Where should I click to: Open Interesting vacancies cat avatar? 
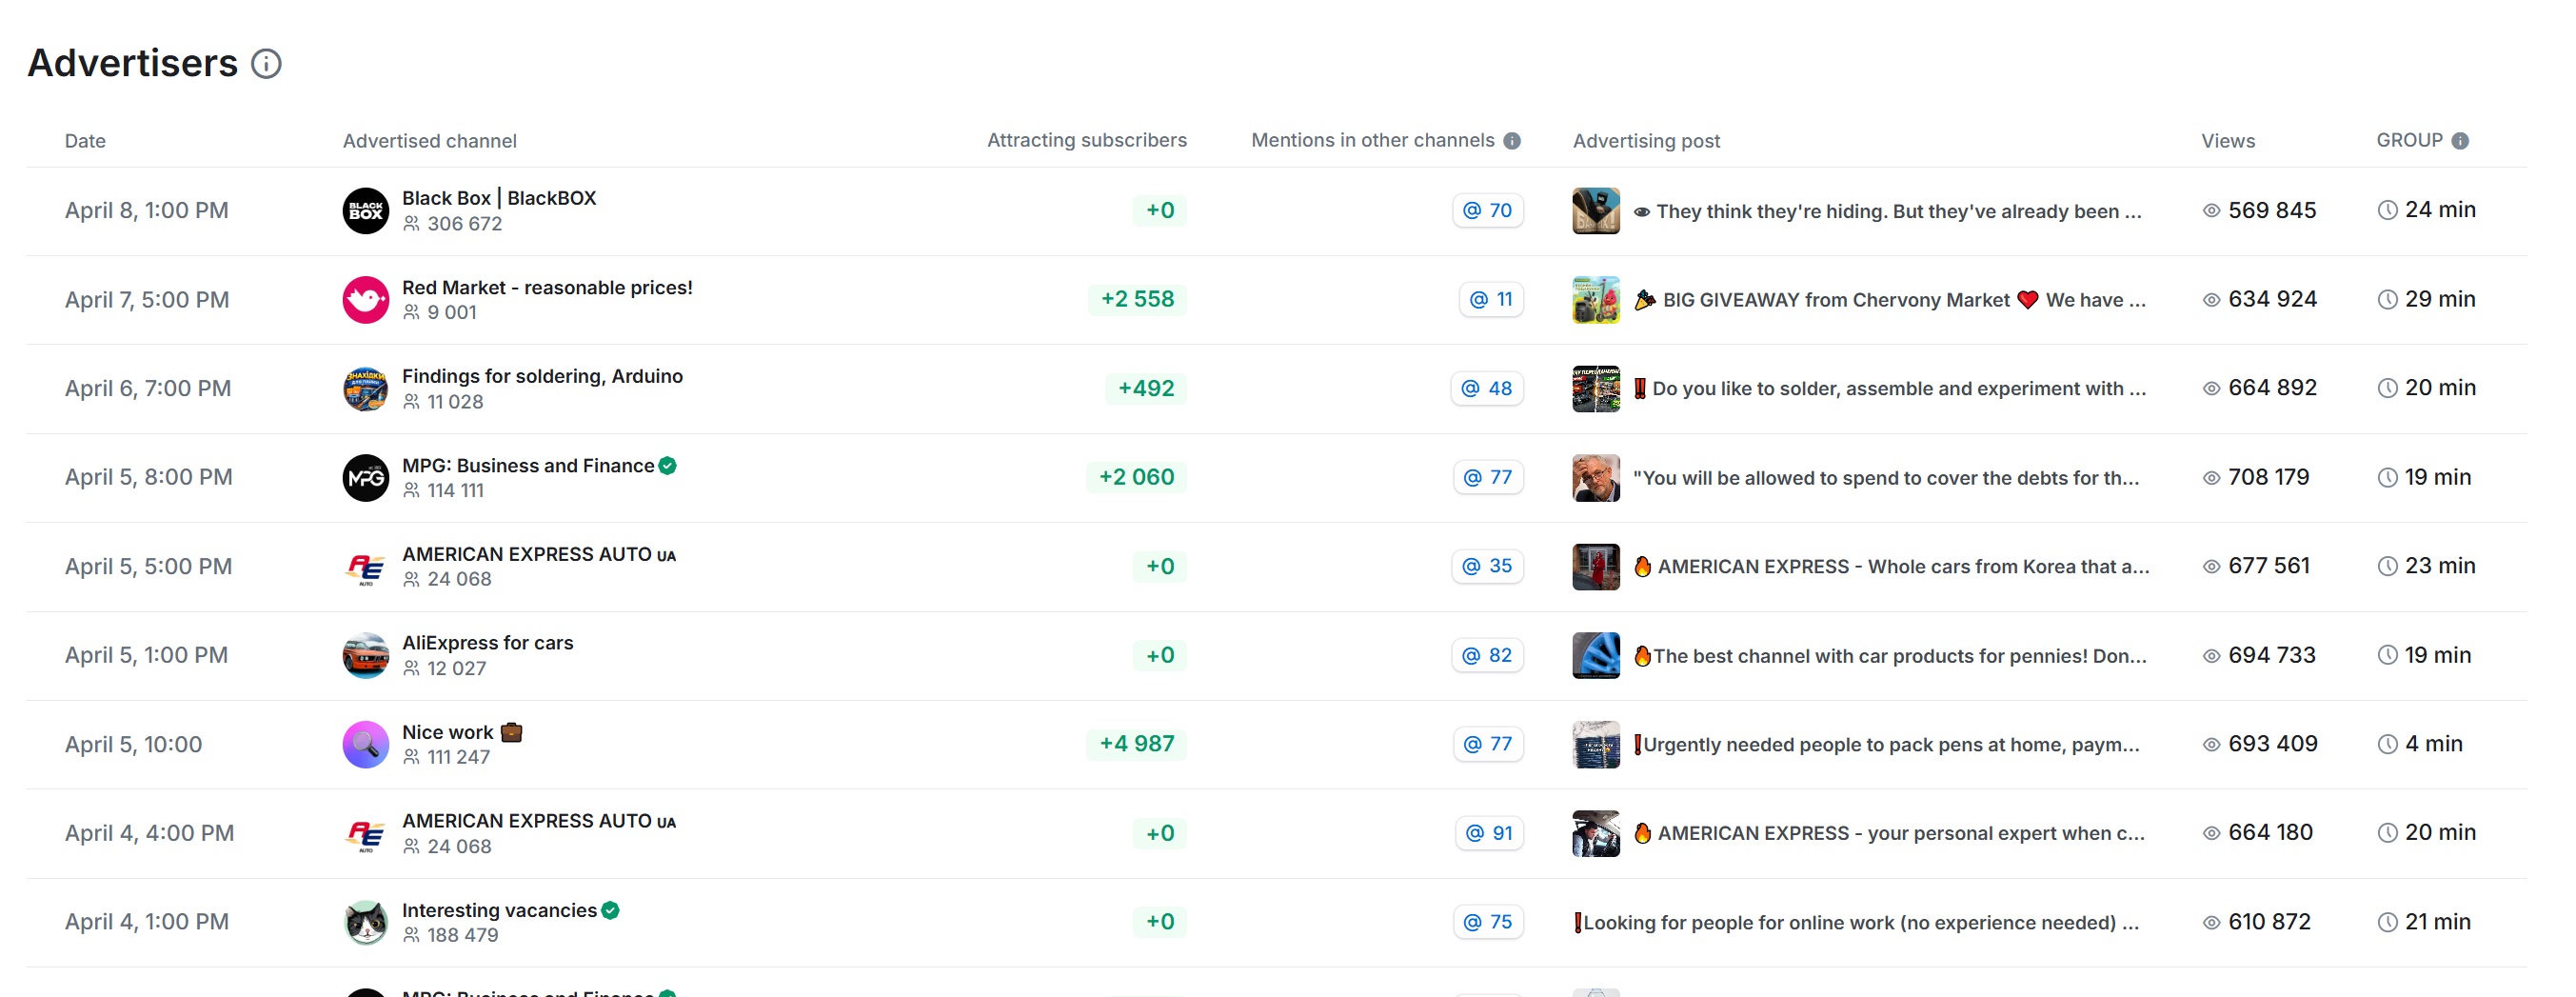[366, 923]
